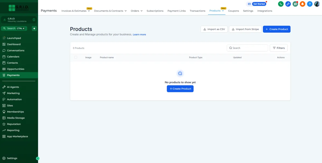The height and width of the screenshot is (163, 322).
Task: Open the megaphone announcements icon
Action: (x=295, y=4)
